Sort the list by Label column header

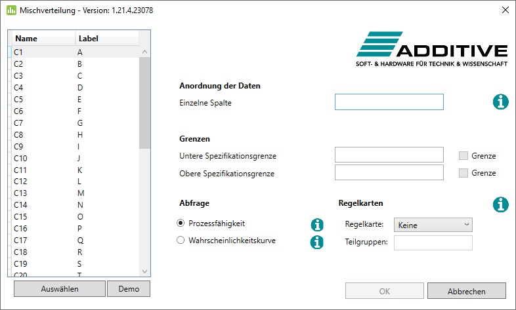point(107,39)
